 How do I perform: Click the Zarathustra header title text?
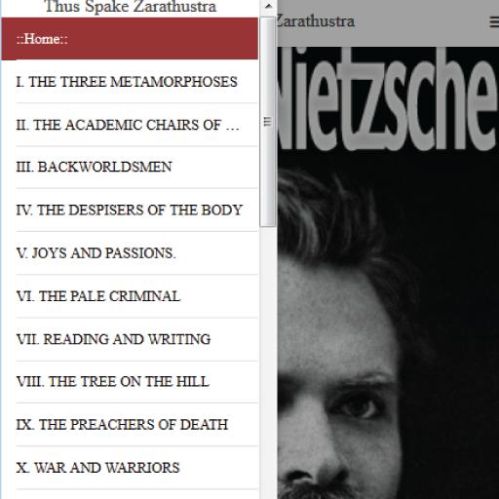pos(316,21)
